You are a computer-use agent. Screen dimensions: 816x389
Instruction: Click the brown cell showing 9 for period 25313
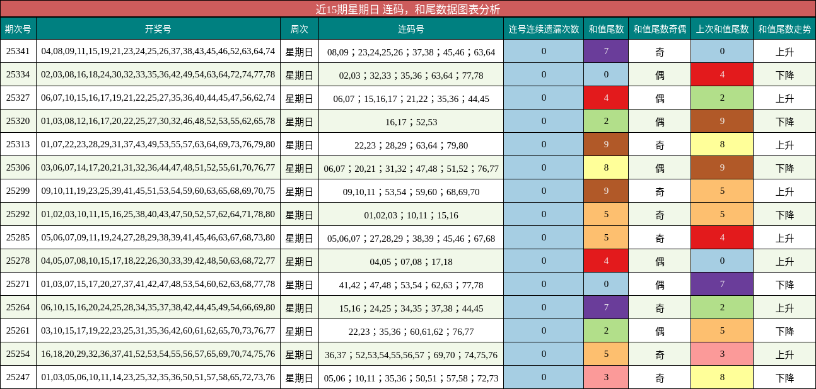pos(605,145)
